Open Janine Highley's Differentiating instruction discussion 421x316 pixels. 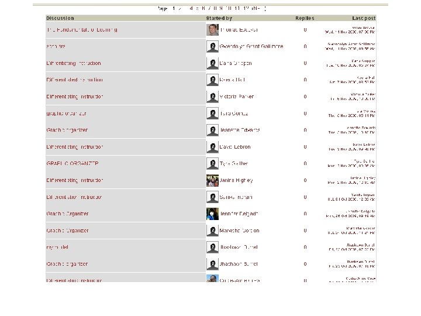coord(75,180)
